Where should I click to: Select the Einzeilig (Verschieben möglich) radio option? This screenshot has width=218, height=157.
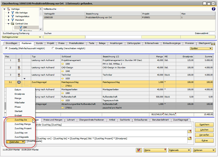point(53,48)
